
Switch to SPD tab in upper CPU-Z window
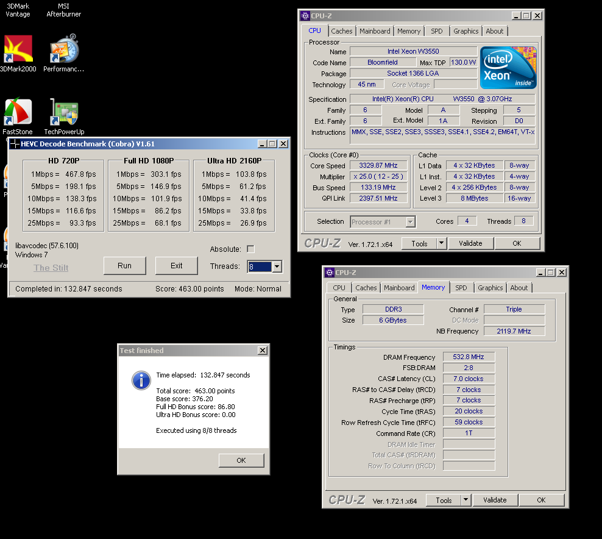436,31
